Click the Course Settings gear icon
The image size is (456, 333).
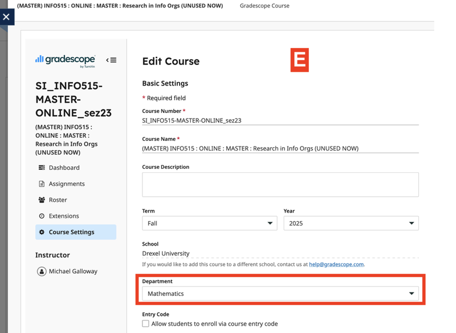[x=42, y=232]
